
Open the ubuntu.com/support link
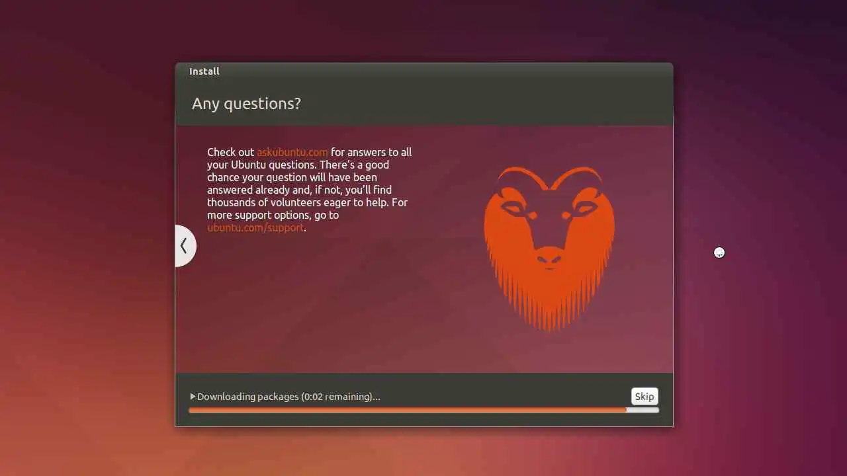(255, 227)
